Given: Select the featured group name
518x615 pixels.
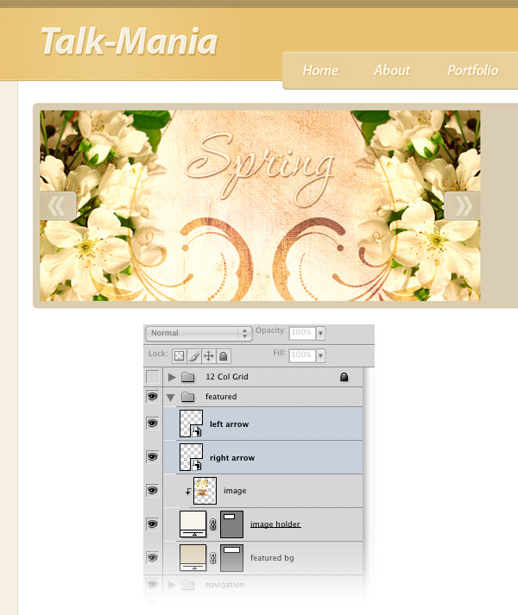Looking at the screenshot, I should [221, 397].
